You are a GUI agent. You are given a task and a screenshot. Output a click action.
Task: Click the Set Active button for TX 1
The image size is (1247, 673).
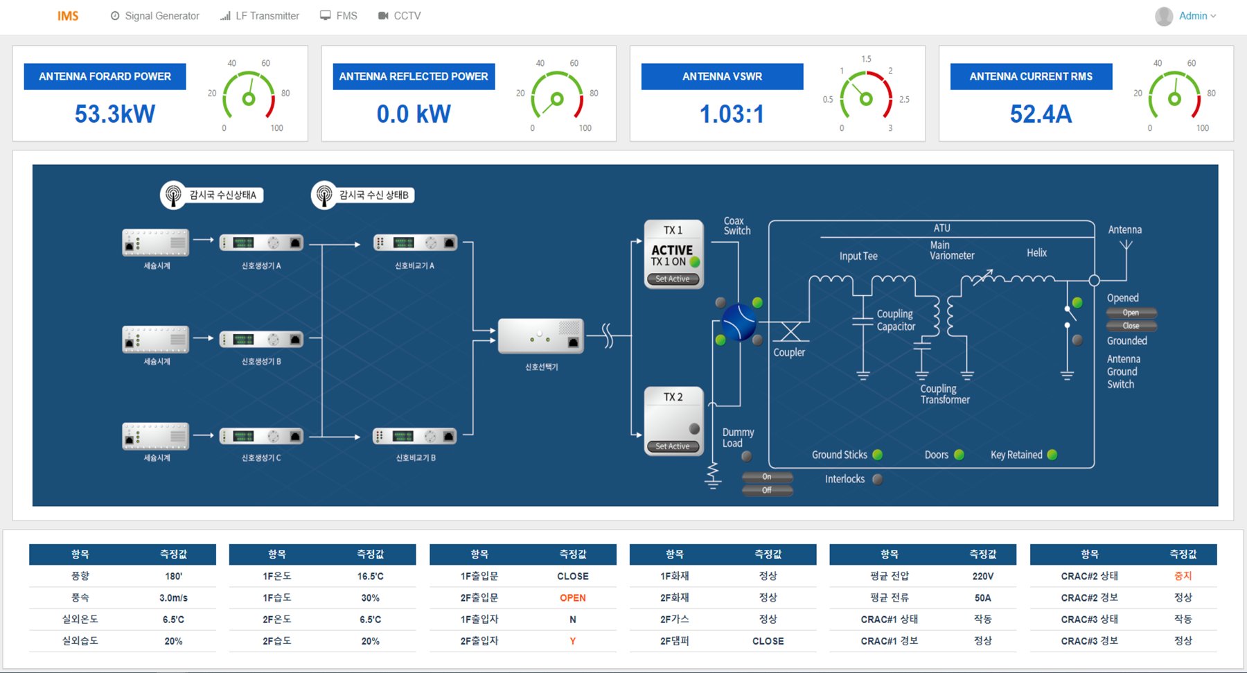[x=673, y=279]
